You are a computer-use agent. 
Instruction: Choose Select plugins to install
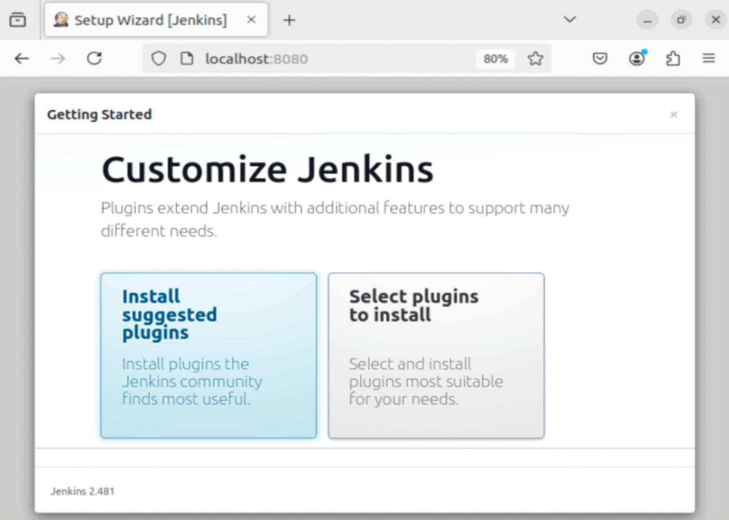[436, 355]
